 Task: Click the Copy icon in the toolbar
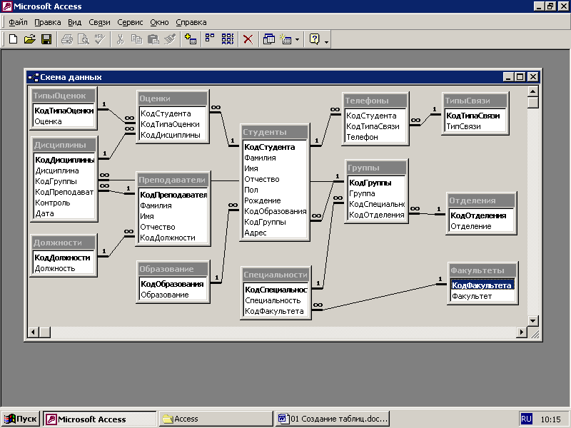pos(136,39)
